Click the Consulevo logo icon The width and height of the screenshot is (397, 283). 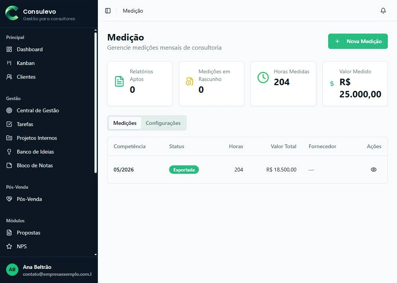12,13
